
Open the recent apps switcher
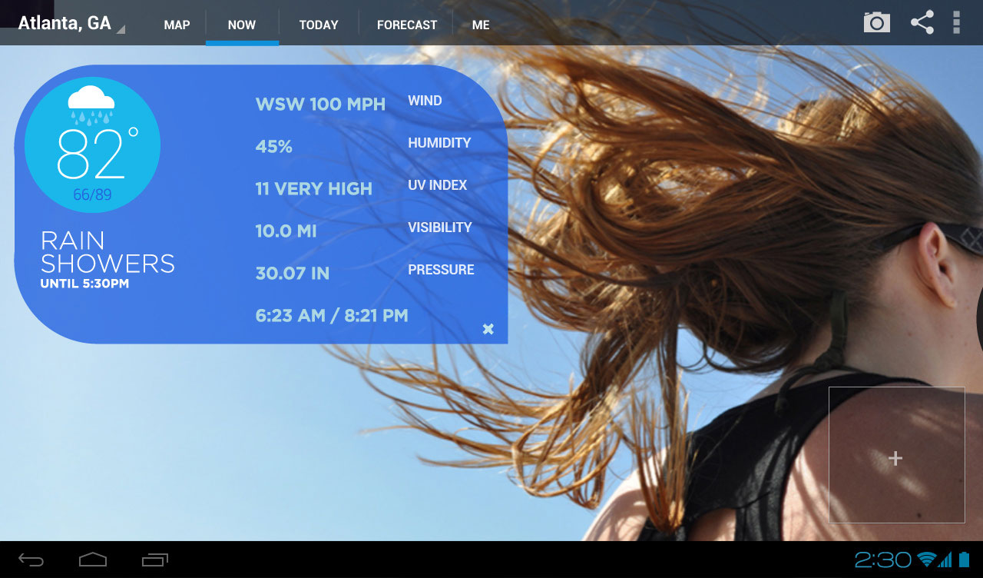pyautogui.click(x=154, y=560)
